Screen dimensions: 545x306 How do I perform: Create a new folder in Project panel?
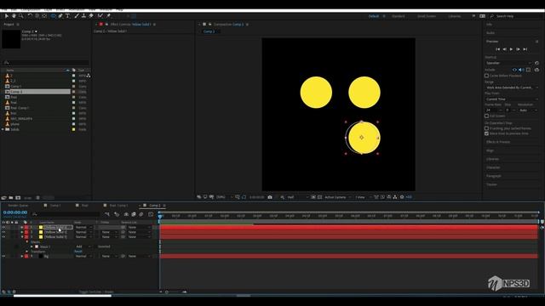pyautogui.click(x=11, y=198)
